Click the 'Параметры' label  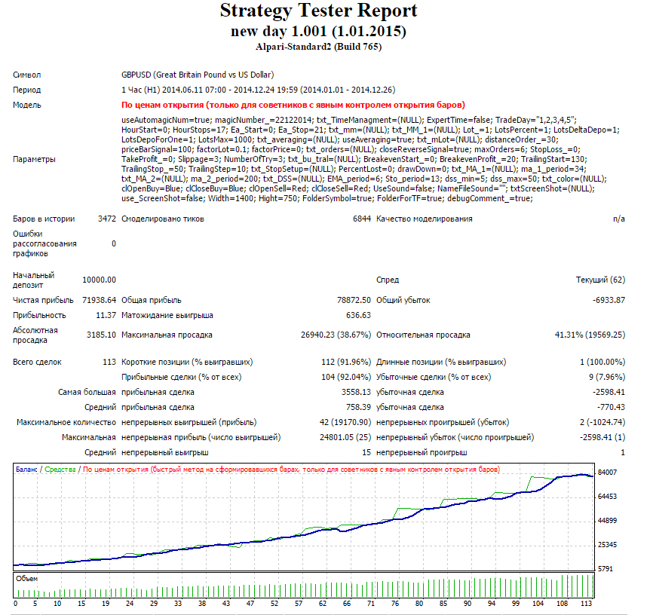[34, 160]
